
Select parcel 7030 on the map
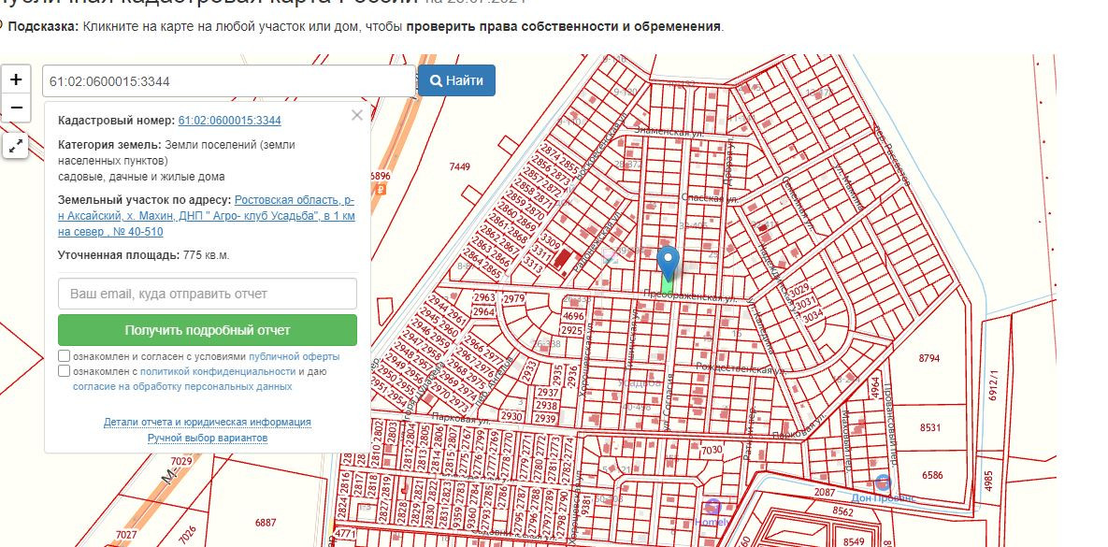711,450
